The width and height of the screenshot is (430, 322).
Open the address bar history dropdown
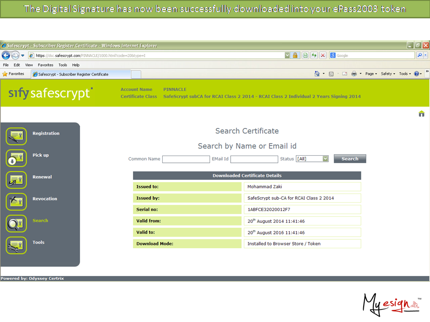(287, 55)
